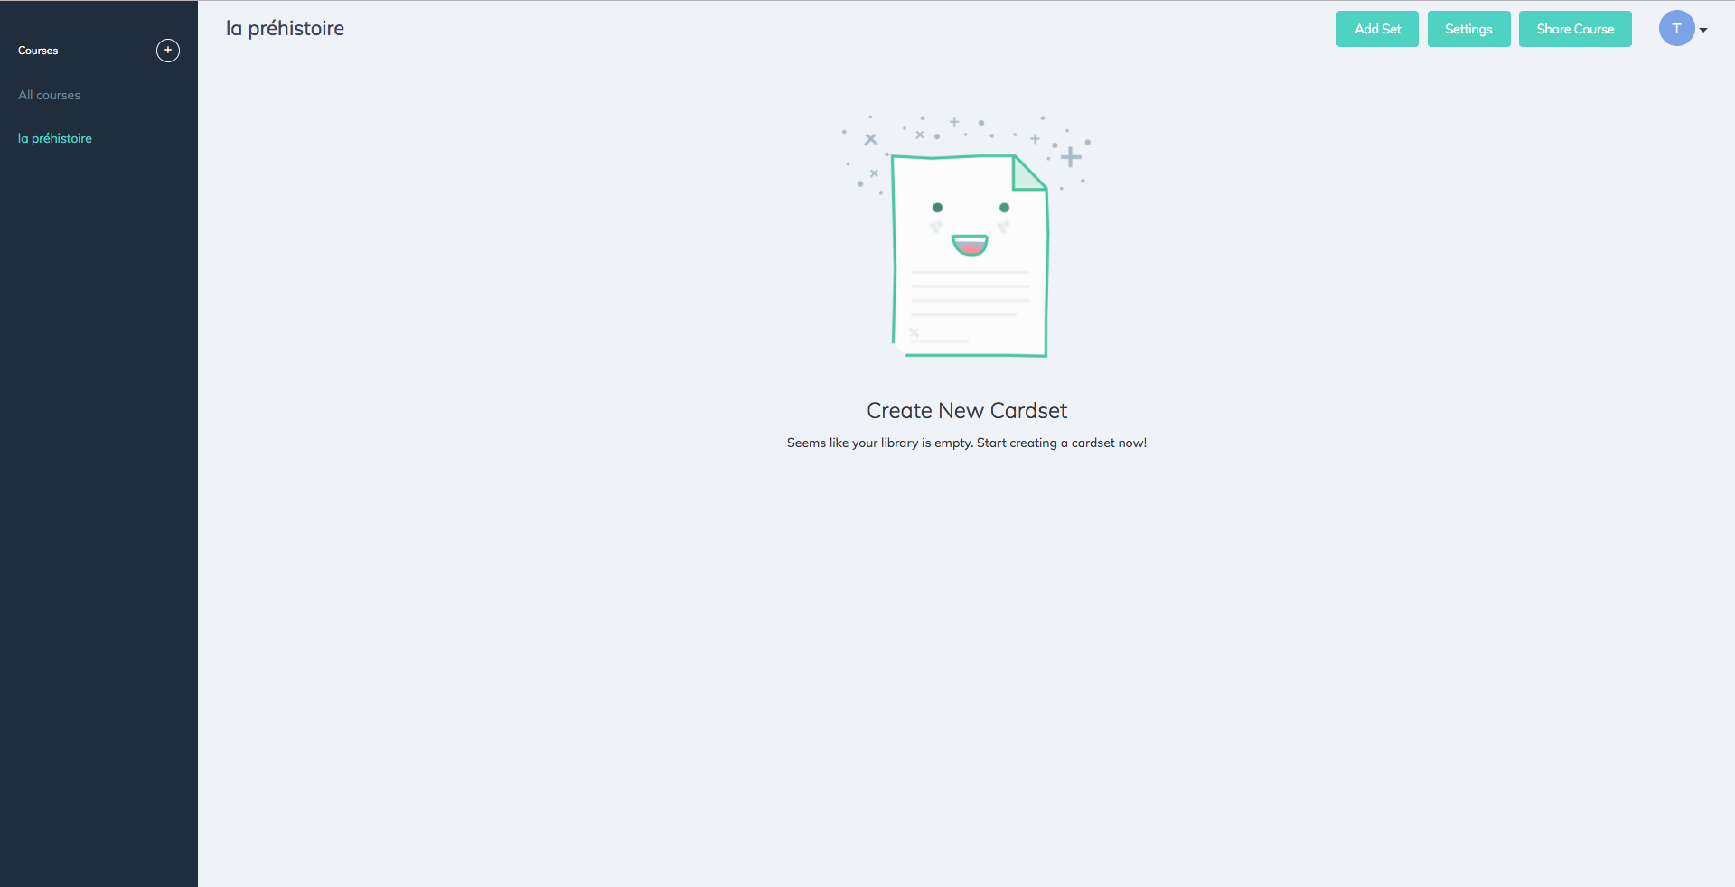Viewport: 1735px width, 887px height.
Task: Click the document mascot's right eye
Action: click(x=1004, y=208)
